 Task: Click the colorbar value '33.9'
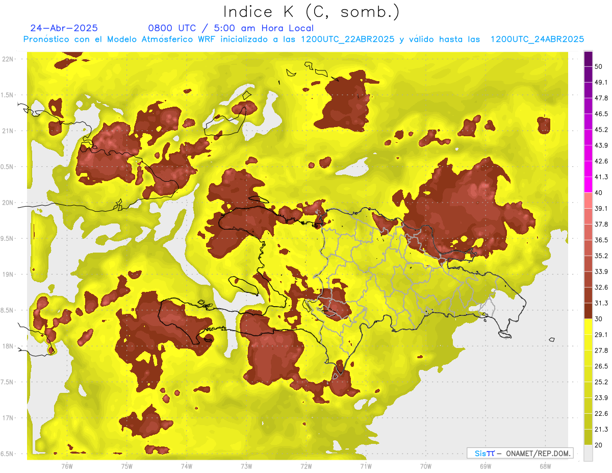(x=601, y=271)
